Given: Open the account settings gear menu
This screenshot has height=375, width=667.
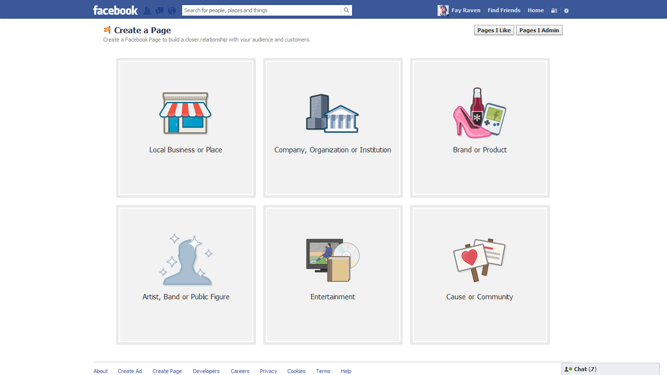Looking at the screenshot, I should point(566,10).
